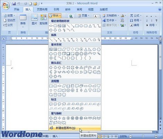Select the cloud callout shape
Viewport: 163px width, 139px height.
point(64,104)
